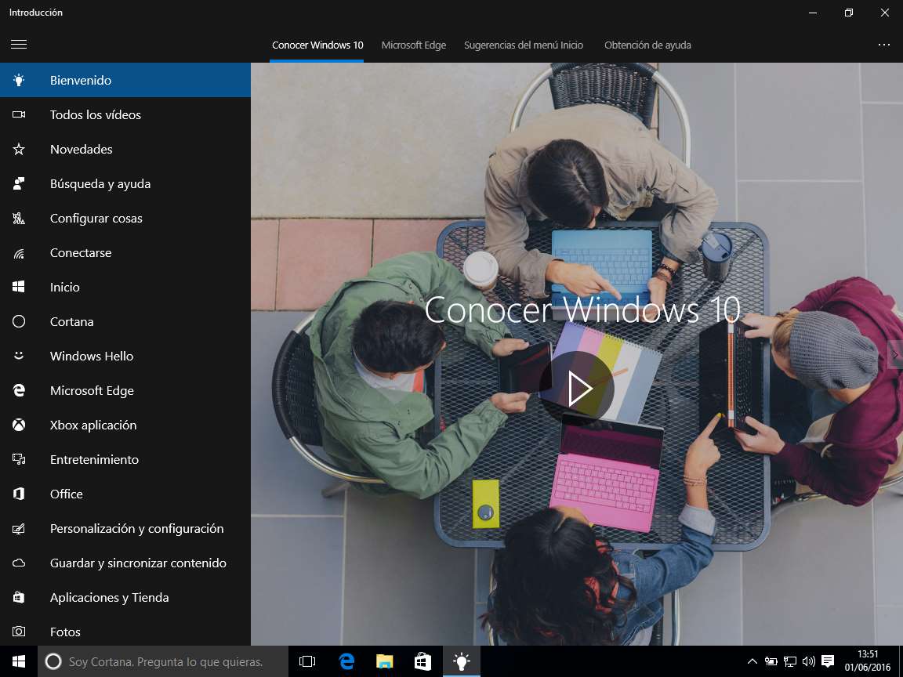
Task: Show hidden system tray icons
Action: click(x=752, y=661)
